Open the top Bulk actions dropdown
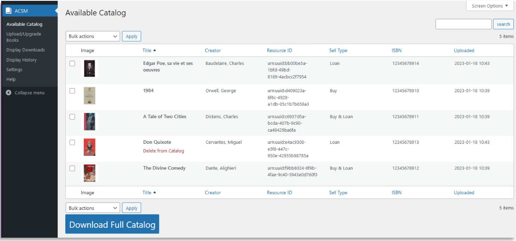Image resolution: width=516 pixels, height=241 pixels. (x=92, y=36)
